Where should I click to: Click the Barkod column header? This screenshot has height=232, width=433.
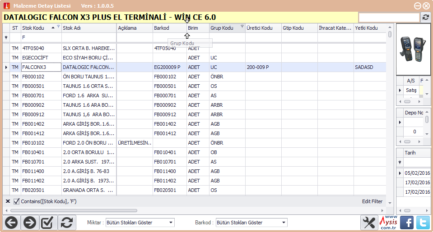pyautogui.click(x=170, y=28)
